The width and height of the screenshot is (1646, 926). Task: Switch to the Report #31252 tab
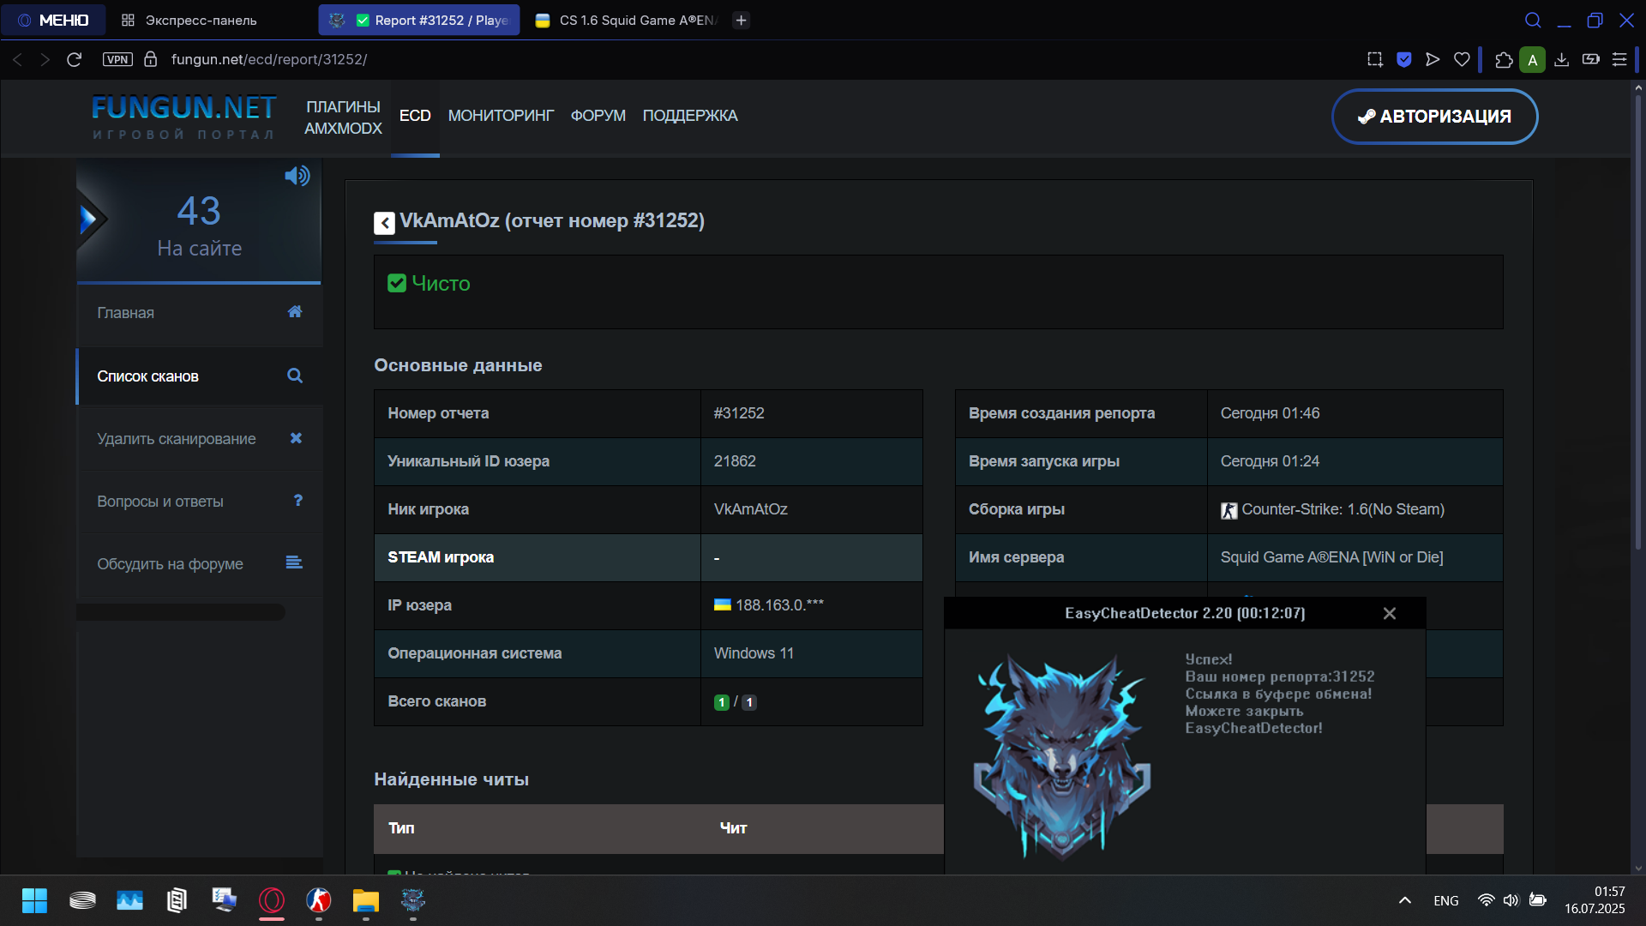[419, 20]
